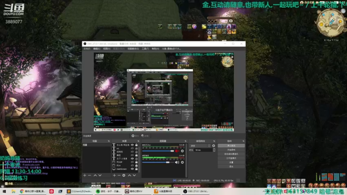The image size is (347, 195).
Task: Switch to the Chrome window on taskbar
Action: [x=33, y=191]
